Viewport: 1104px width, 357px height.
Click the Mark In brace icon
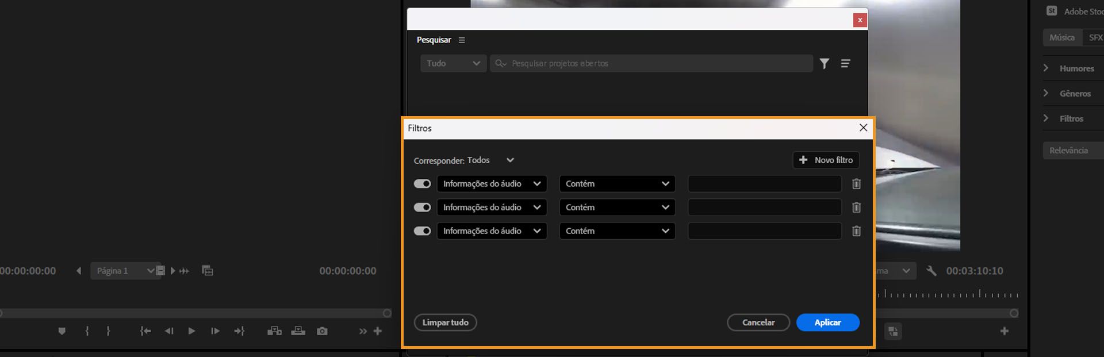87,331
